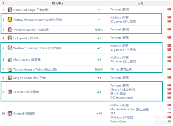Viewport: 173px width, 126px height.
Task: Click the Westward Journey Online app icon
Action: pyautogui.click(x=10, y=48)
